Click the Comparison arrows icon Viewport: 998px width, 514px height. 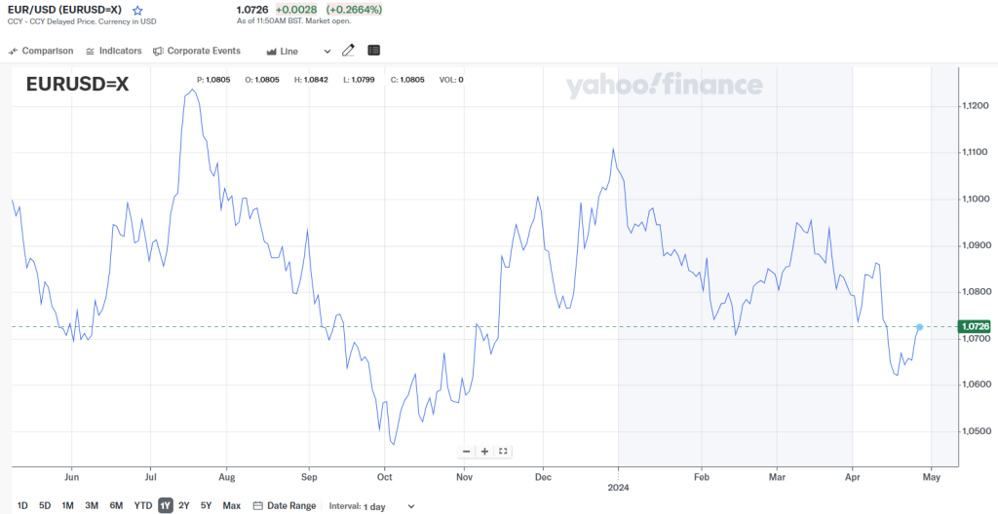(13, 51)
